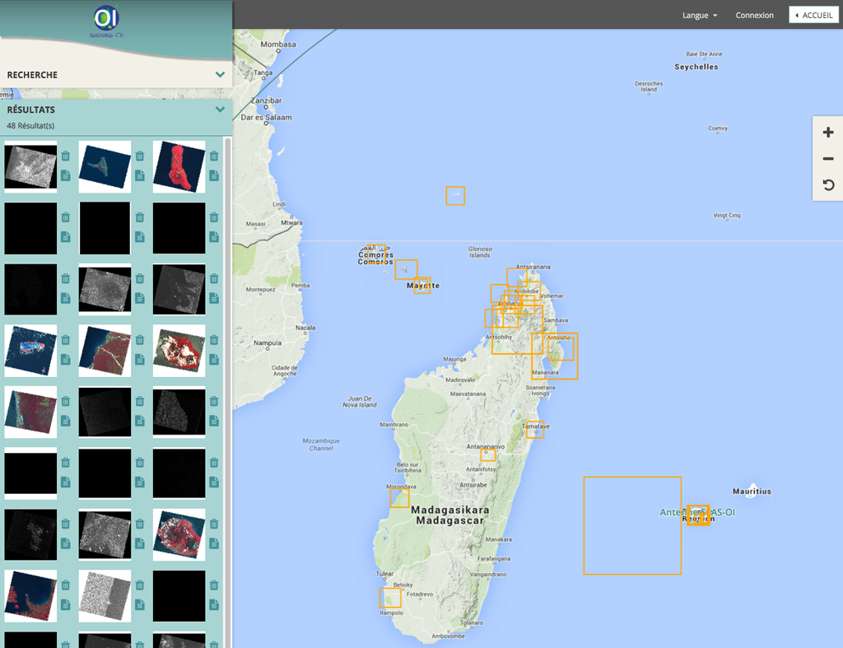Image resolution: width=843 pixels, height=648 pixels.
Task: Click the Mombasa map label
Action: tap(278, 44)
